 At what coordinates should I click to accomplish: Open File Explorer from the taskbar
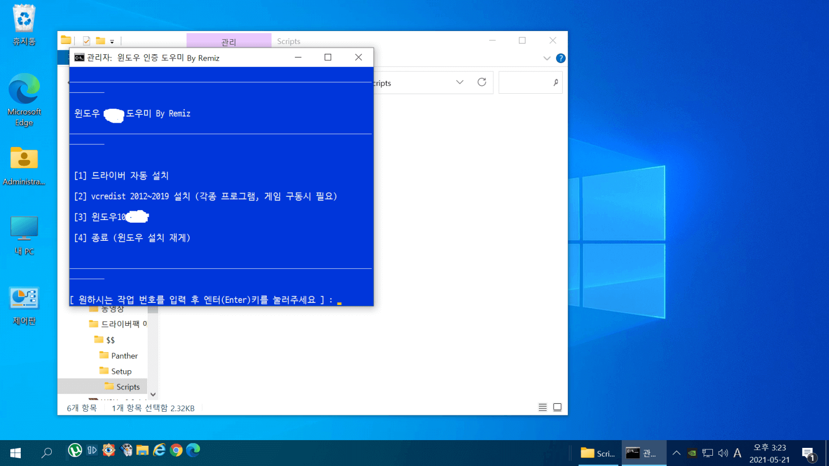click(142, 450)
